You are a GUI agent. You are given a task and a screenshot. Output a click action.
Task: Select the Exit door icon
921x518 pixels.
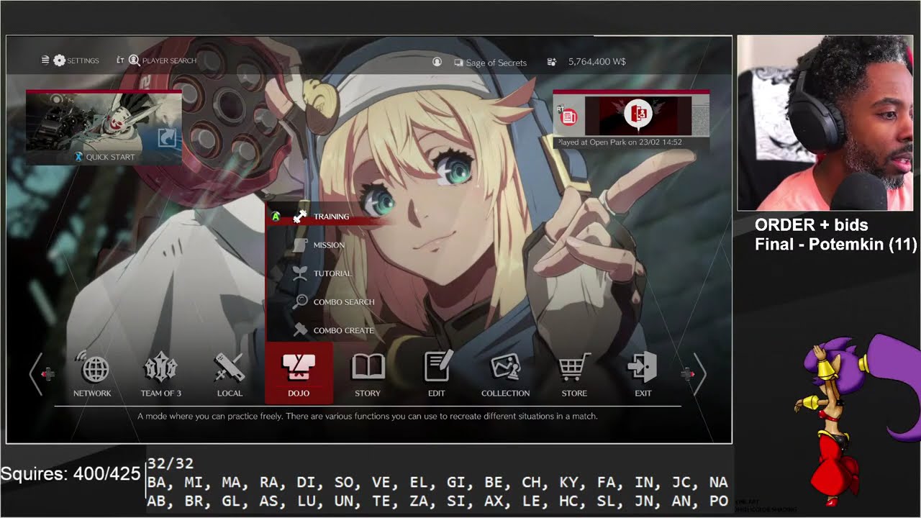(643, 367)
